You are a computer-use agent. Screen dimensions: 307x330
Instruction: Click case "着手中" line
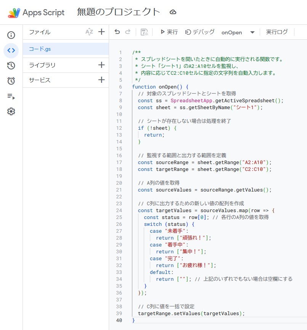(169, 245)
